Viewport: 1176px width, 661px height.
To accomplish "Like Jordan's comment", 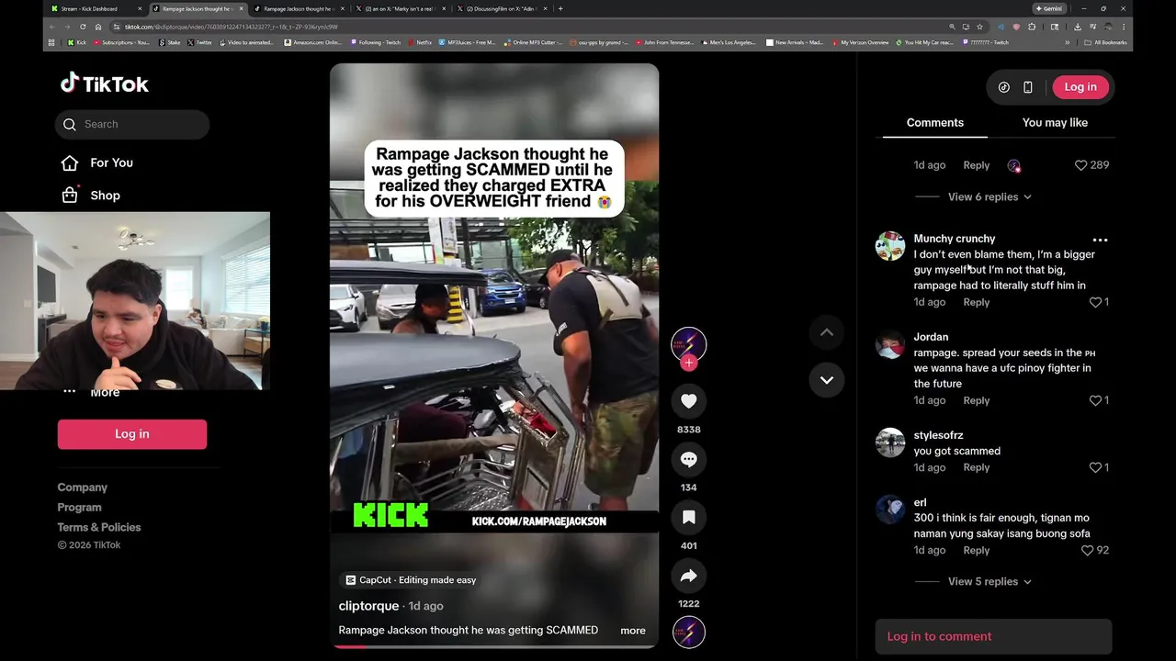I will point(1095,400).
